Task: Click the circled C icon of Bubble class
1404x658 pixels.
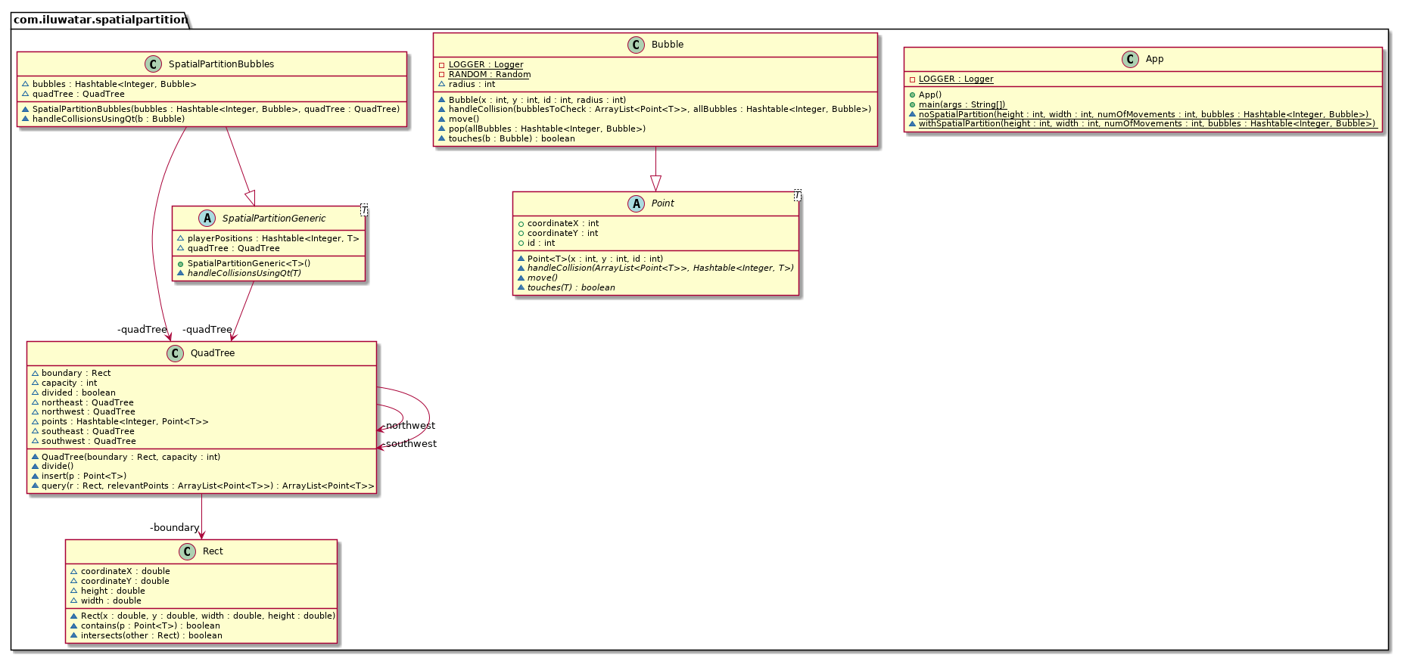Action: click(637, 45)
